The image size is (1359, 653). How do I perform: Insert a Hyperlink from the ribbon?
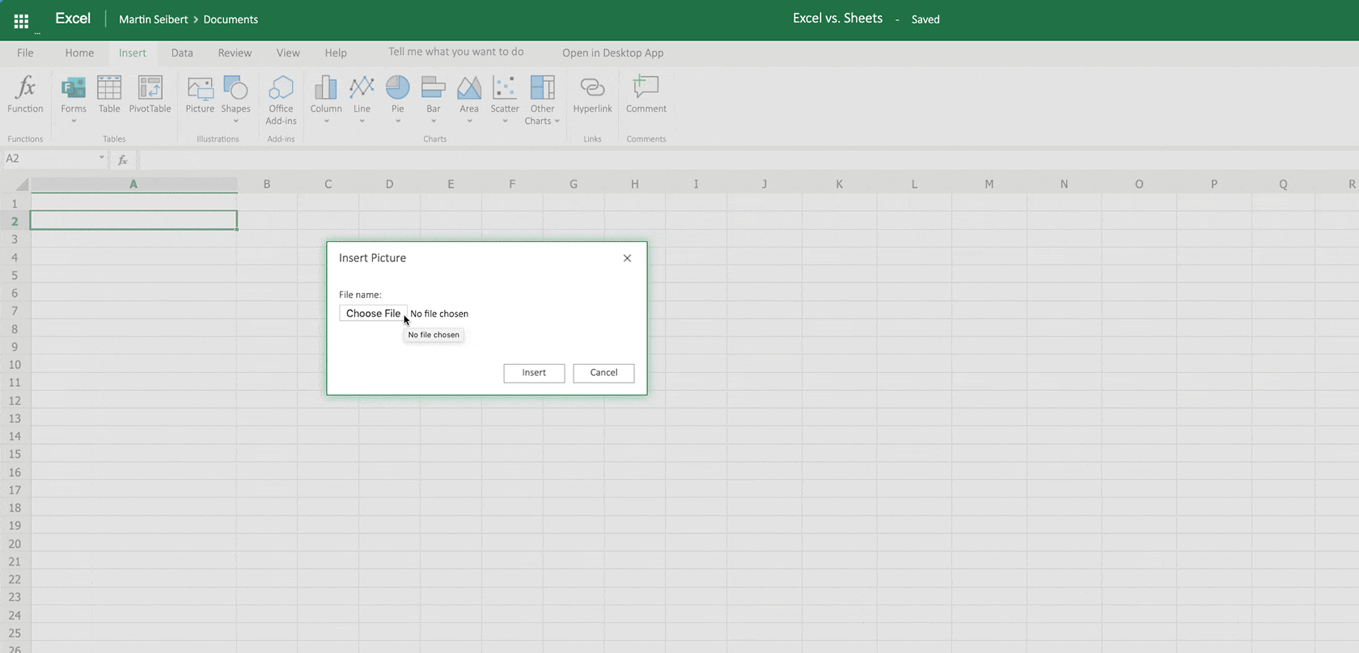[592, 87]
